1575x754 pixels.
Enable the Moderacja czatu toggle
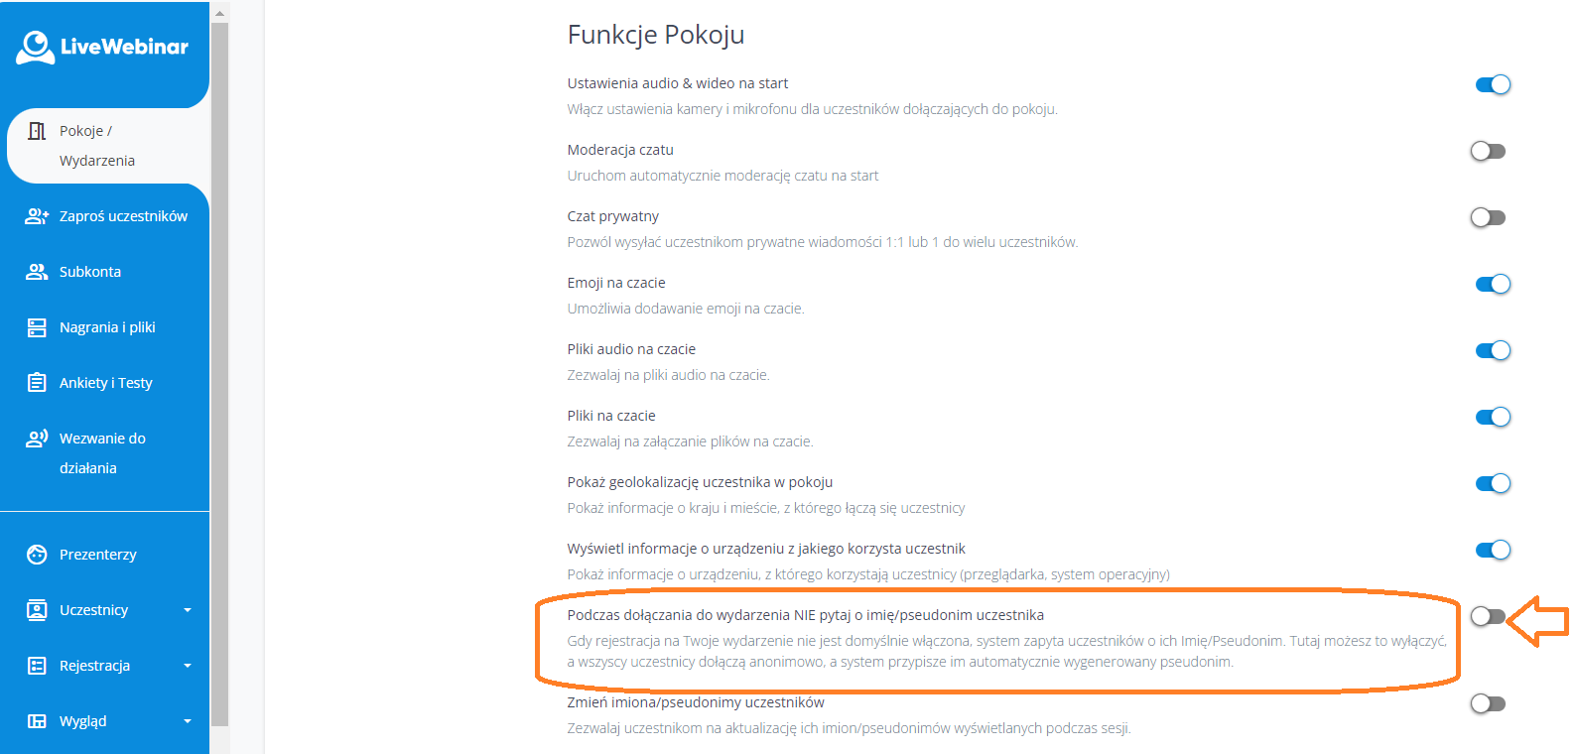click(1488, 151)
